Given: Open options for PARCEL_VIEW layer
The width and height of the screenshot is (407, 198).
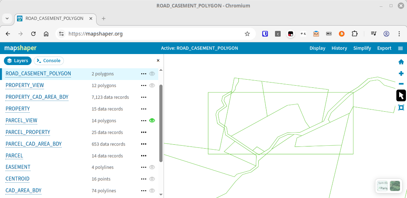Looking at the screenshot, I should click(144, 121).
